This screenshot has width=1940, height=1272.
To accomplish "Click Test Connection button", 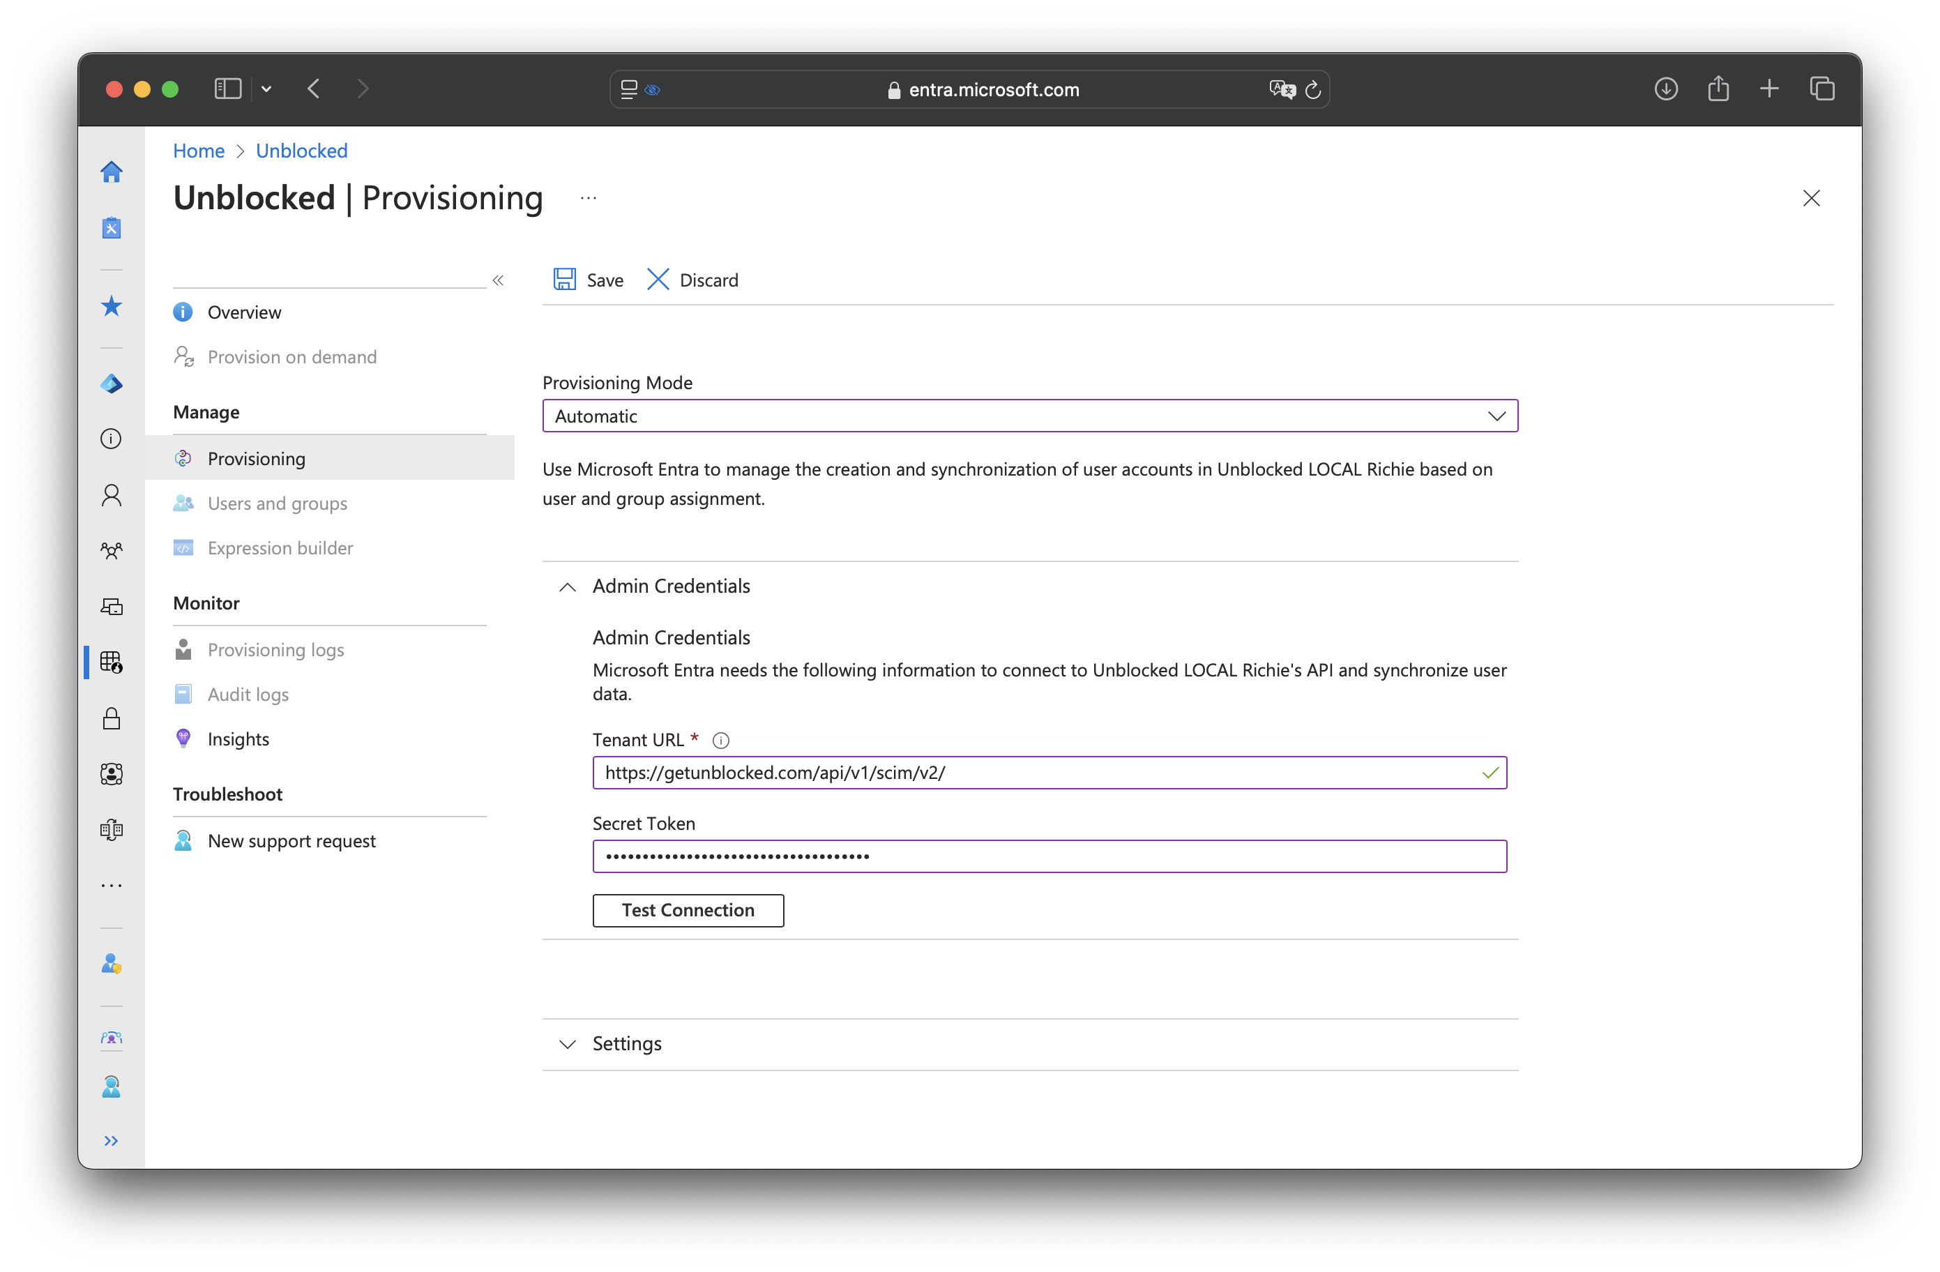I will tap(688, 910).
